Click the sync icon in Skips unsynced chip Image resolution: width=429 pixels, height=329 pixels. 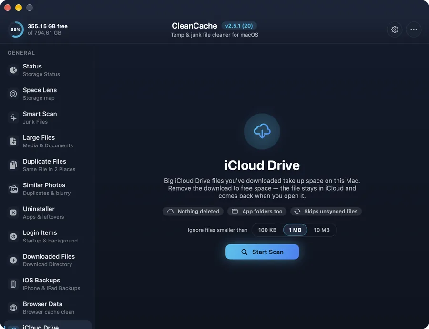coord(297,212)
